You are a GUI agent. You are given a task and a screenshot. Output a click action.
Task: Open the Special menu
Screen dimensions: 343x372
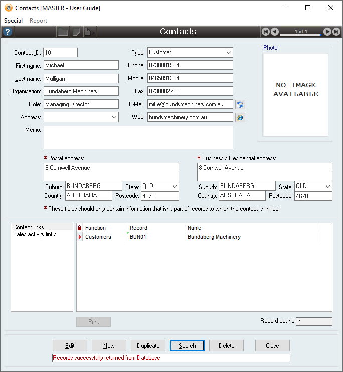click(x=14, y=21)
